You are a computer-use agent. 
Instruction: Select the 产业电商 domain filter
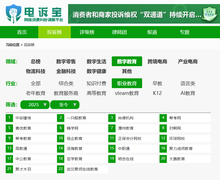pyautogui.click(x=188, y=62)
